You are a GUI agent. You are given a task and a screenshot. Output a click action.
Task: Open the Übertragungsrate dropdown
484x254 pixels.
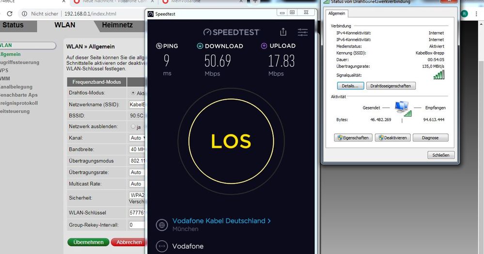137,172
